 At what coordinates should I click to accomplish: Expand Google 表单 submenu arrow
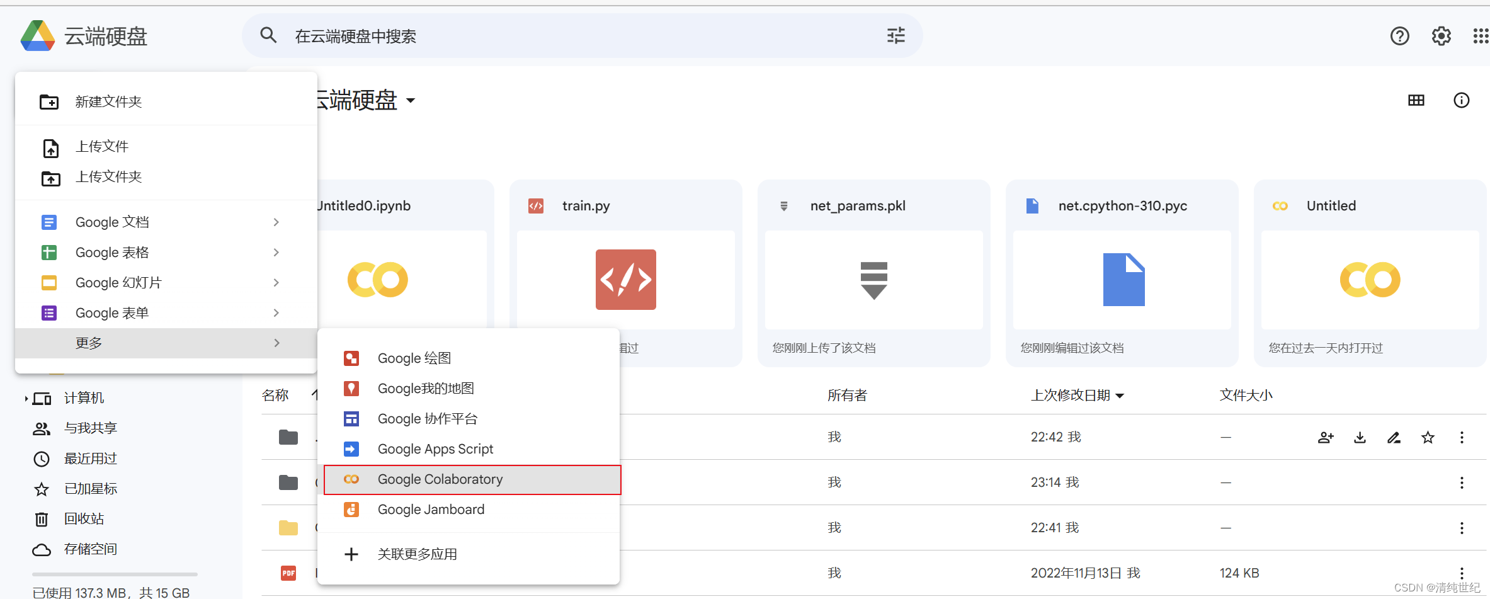pos(276,313)
